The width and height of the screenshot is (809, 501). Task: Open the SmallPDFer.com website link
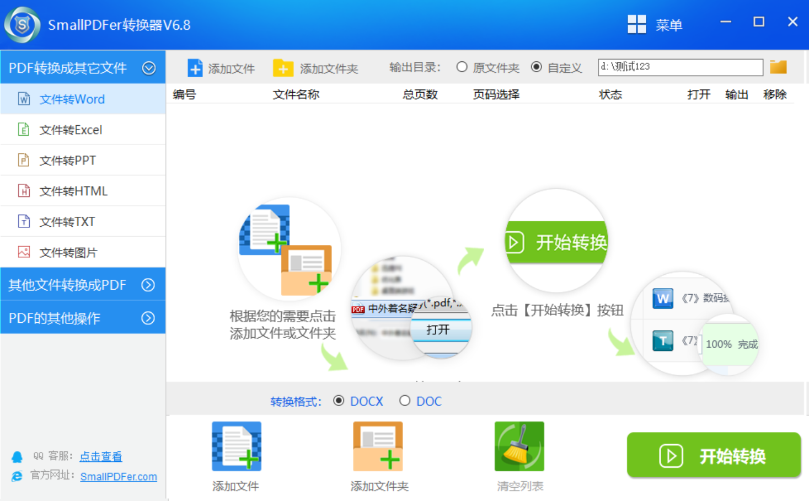tap(119, 477)
